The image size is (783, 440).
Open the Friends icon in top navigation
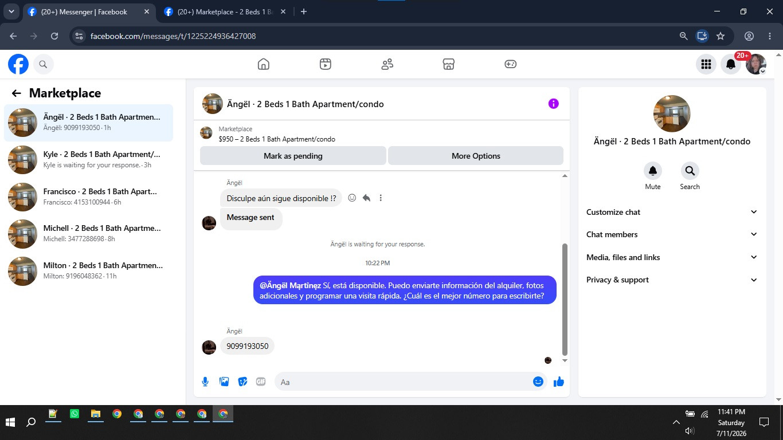click(387, 64)
